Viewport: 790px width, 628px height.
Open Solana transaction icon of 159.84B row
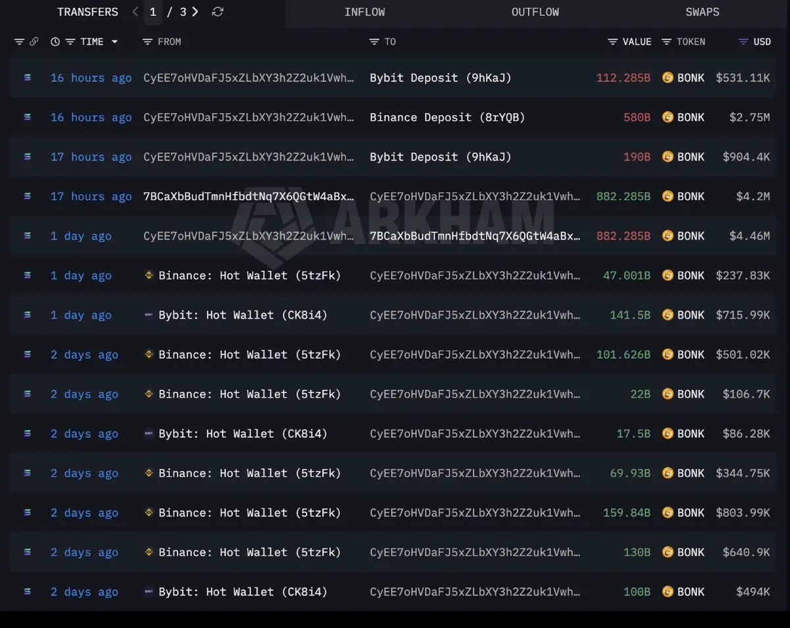27,512
